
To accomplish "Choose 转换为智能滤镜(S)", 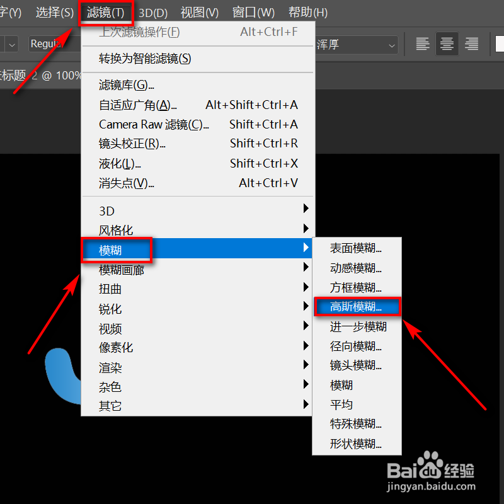I will click(x=198, y=59).
